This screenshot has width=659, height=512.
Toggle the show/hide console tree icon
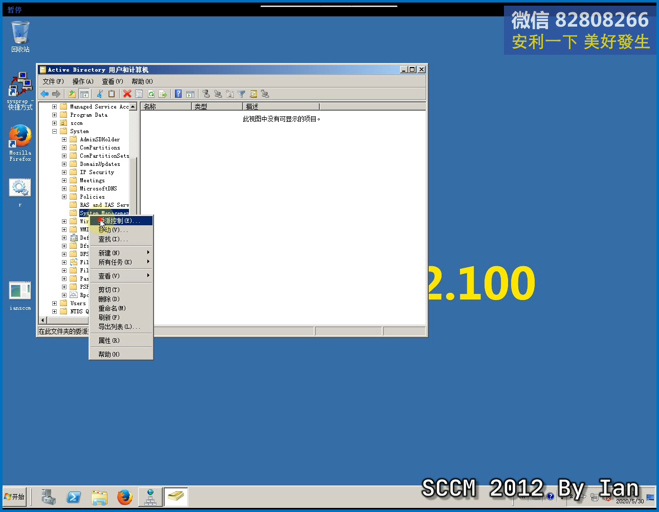click(84, 94)
